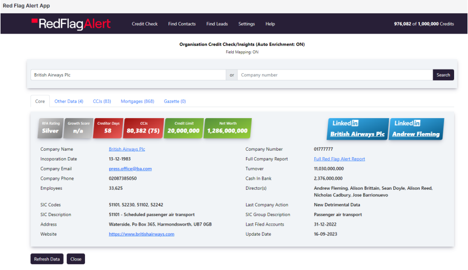Open the Settings menu item

pyautogui.click(x=247, y=24)
